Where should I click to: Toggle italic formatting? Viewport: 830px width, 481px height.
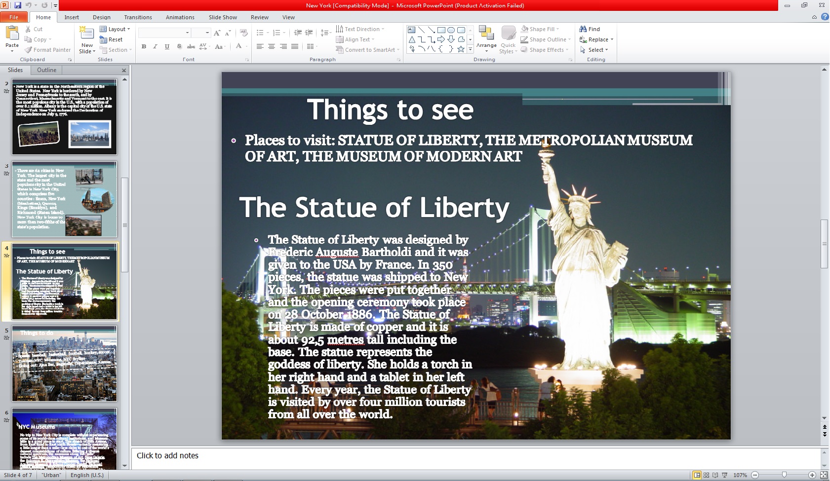click(x=155, y=46)
